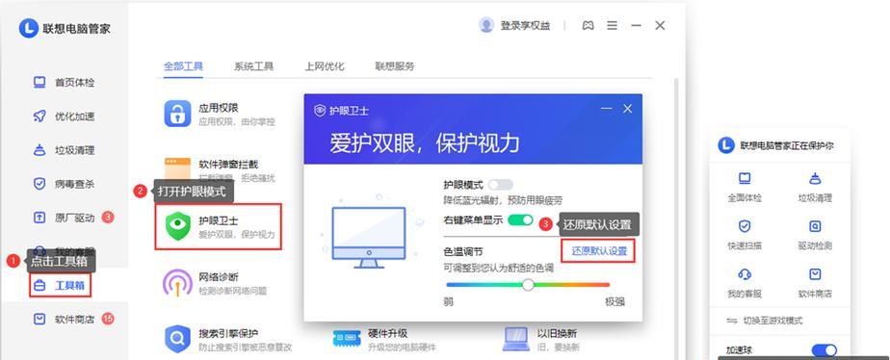
Task: Switch to the 上网优化 tab
Action: (x=324, y=66)
